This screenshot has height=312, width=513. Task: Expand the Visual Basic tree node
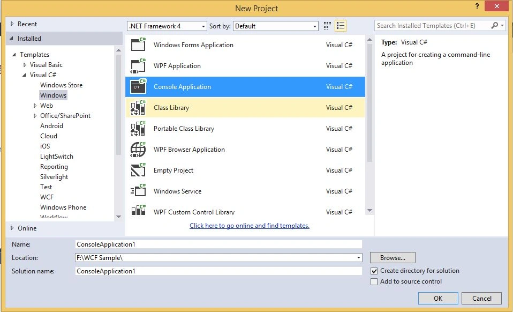pyautogui.click(x=25, y=65)
